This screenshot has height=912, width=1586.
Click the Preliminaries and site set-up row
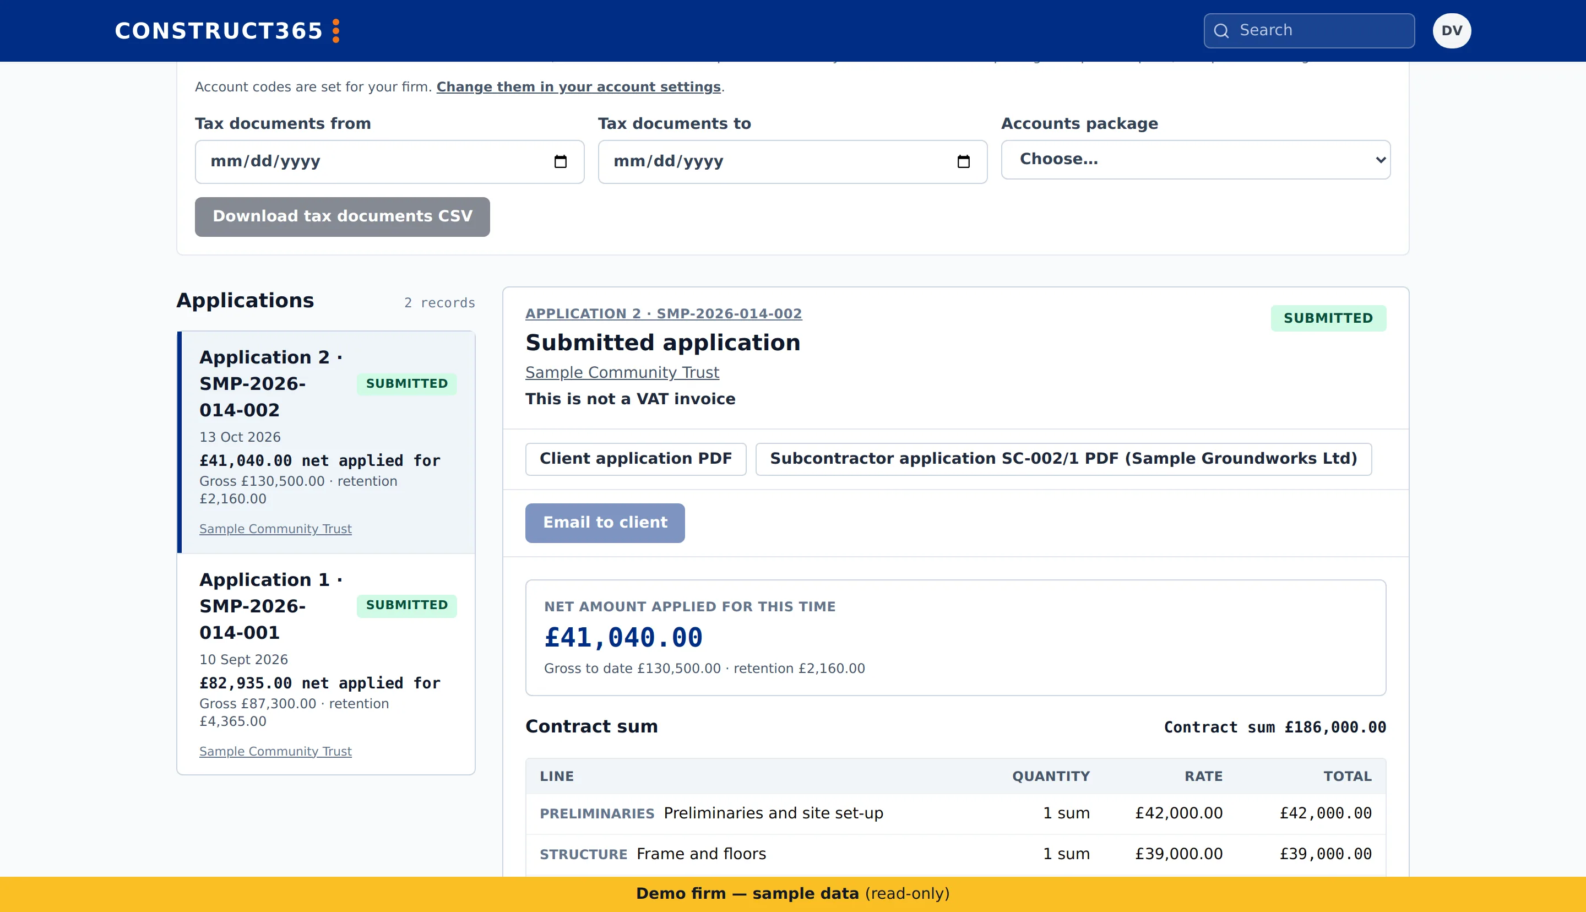955,813
